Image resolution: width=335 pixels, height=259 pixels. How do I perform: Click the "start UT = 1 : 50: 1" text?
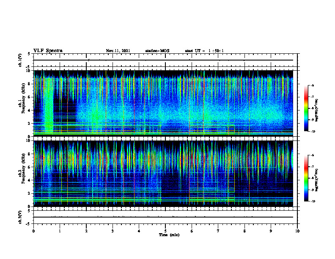point(204,51)
